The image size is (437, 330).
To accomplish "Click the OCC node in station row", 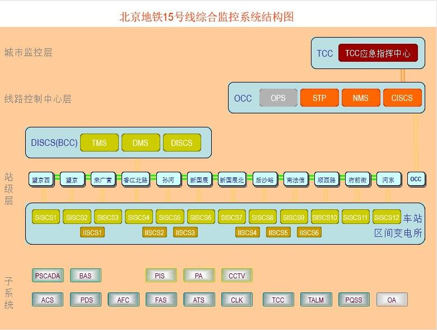I will [416, 179].
